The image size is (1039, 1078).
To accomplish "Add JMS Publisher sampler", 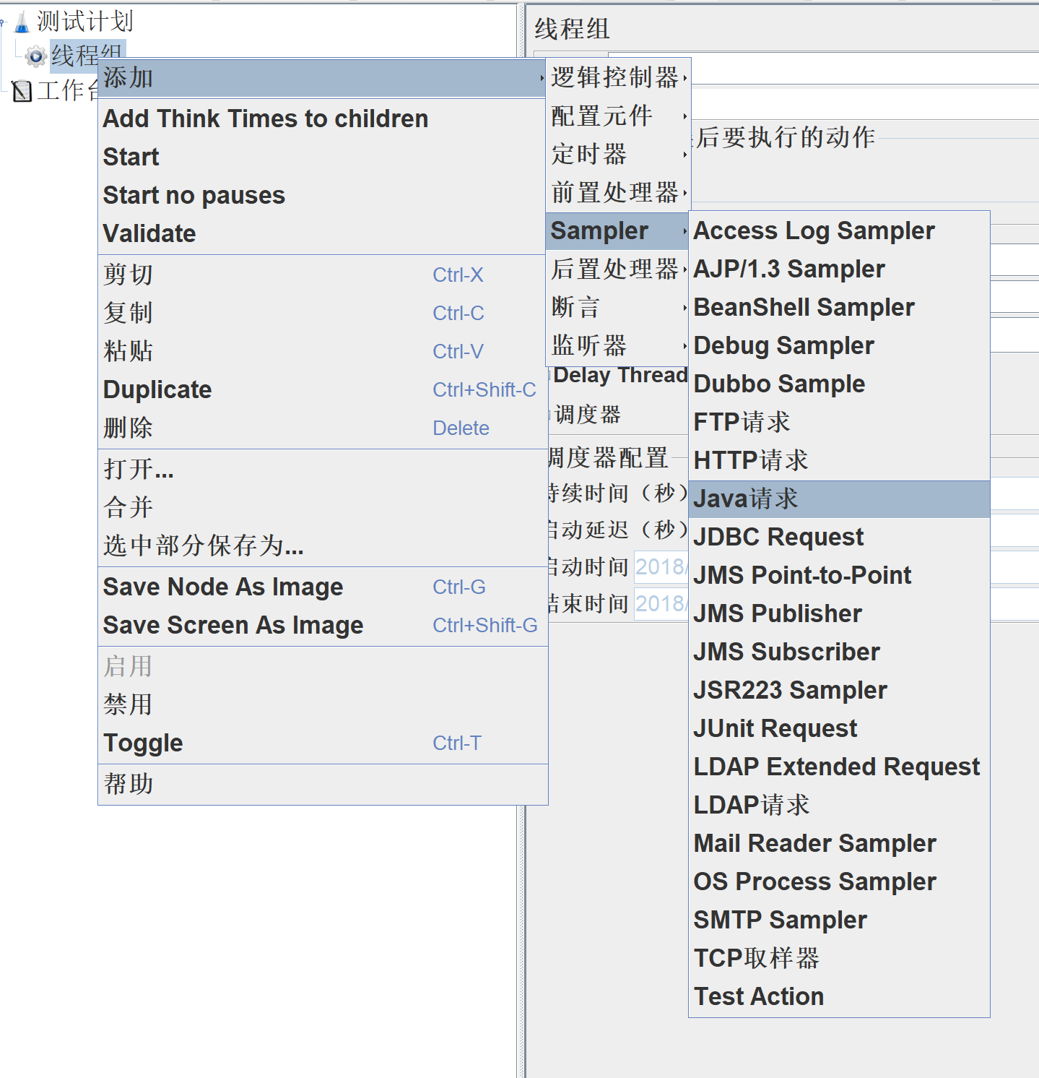I will 839,613.
